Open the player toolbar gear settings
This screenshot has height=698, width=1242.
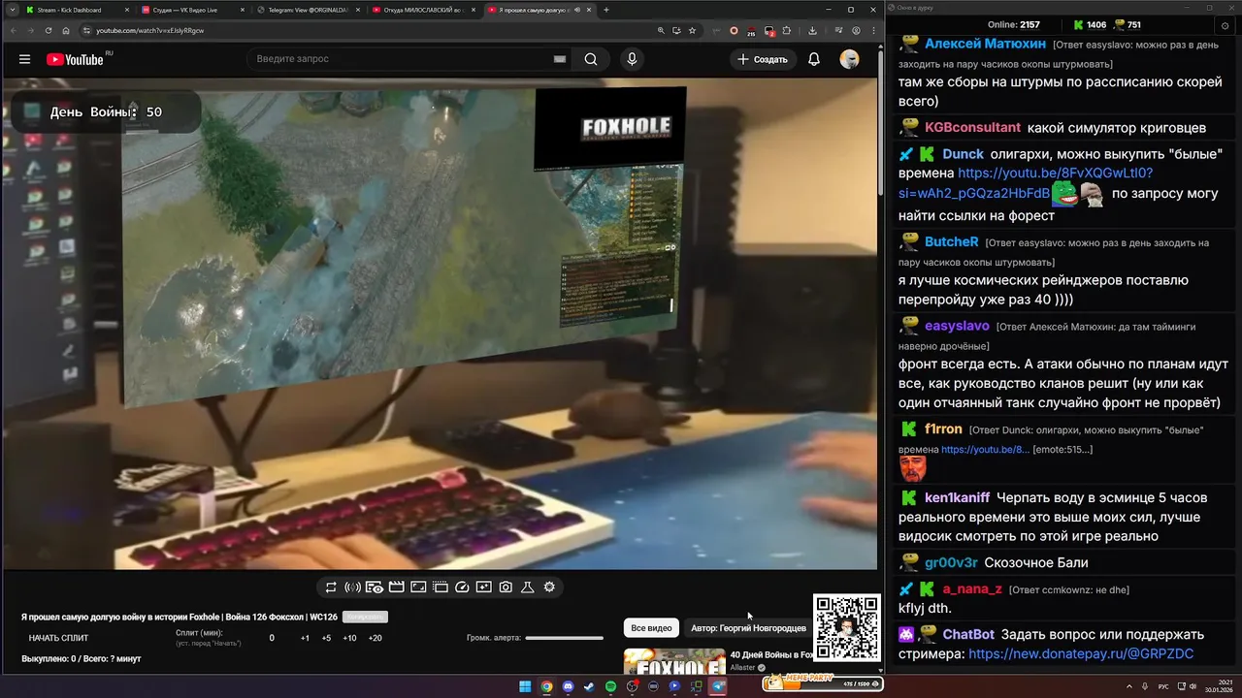(549, 587)
